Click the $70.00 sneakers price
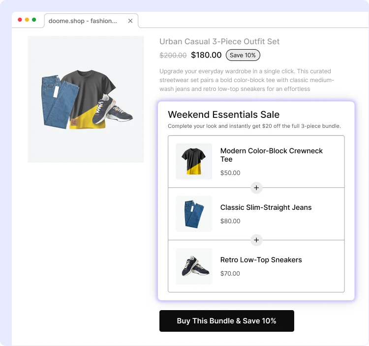The image size is (369, 346). click(x=230, y=273)
